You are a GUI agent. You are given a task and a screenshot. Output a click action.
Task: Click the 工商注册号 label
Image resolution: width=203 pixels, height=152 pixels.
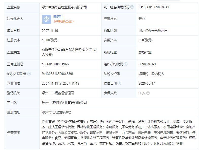(15, 64)
